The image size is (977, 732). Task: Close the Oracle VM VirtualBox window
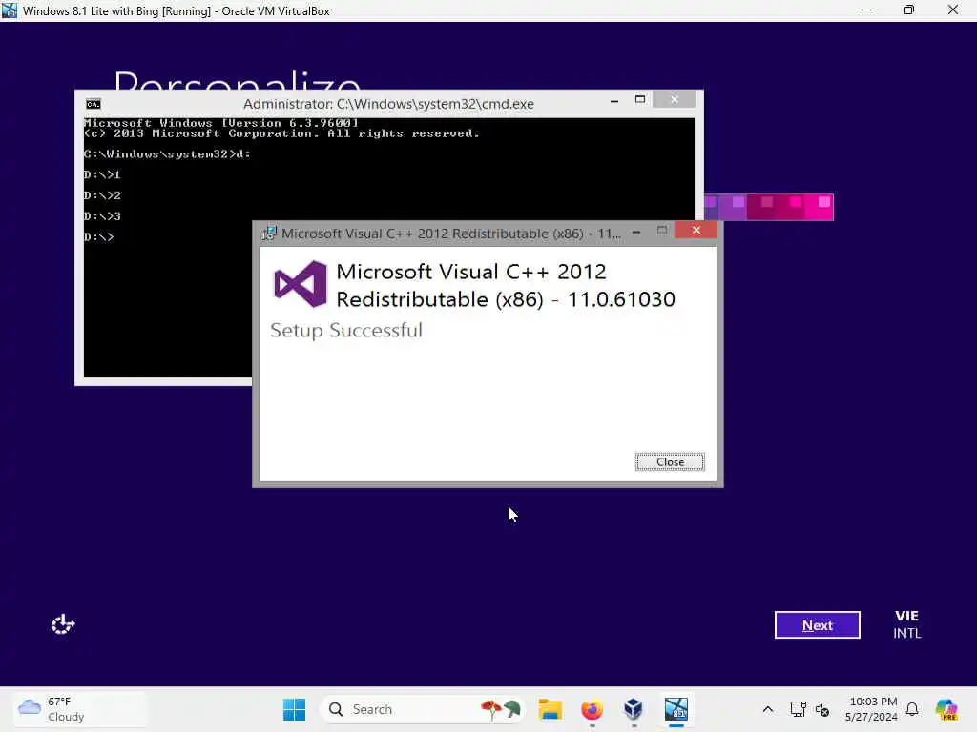953,10
